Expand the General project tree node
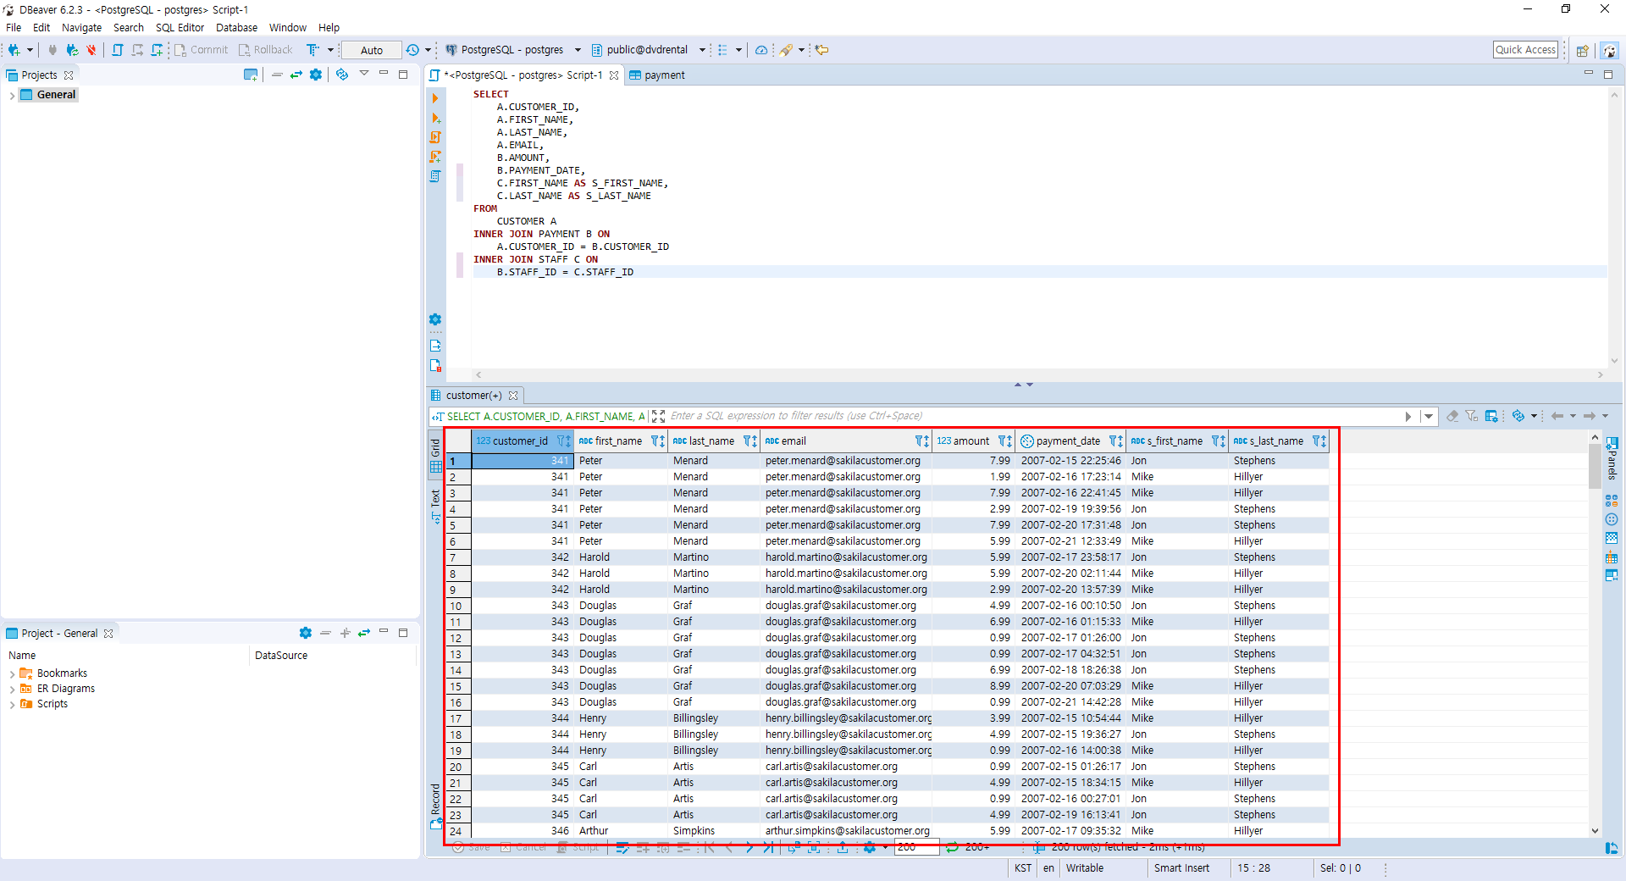This screenshot has height=881, width=1626. pyautogui.click(x=12, y=95)
